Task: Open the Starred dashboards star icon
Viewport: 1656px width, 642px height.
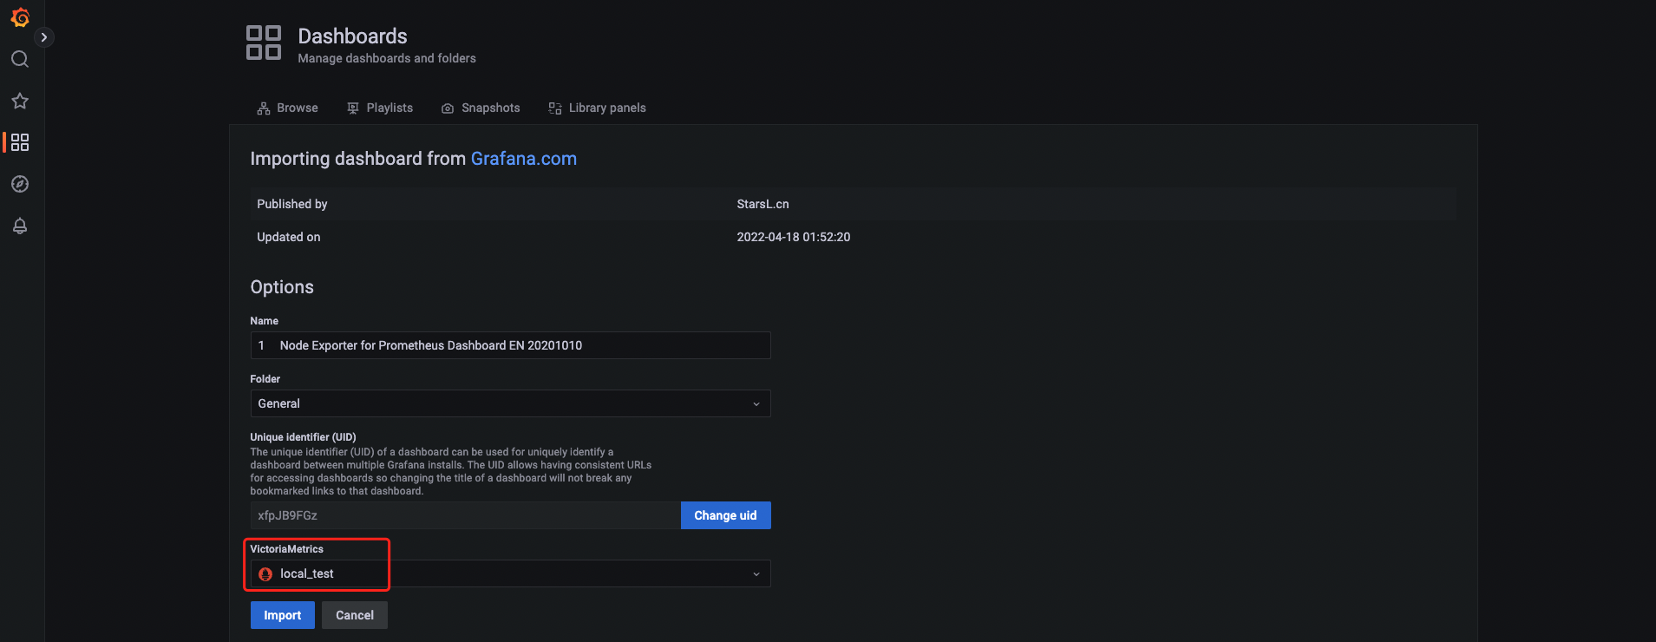Action: point(20,101)
